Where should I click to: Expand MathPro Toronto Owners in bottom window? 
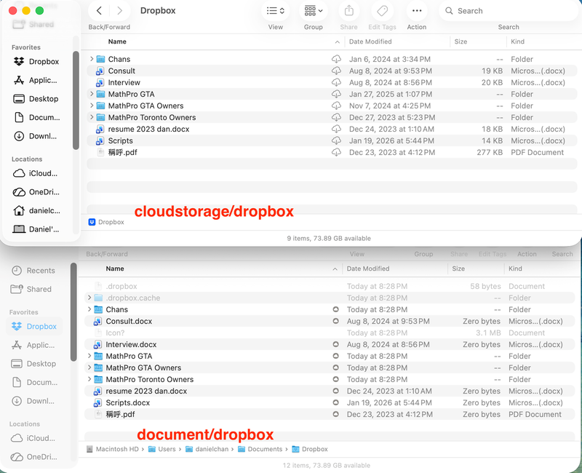(89, 379)
